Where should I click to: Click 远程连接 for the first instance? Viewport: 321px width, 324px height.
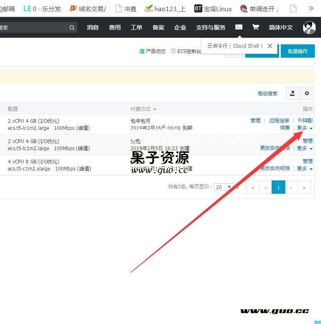coord(279,121)
